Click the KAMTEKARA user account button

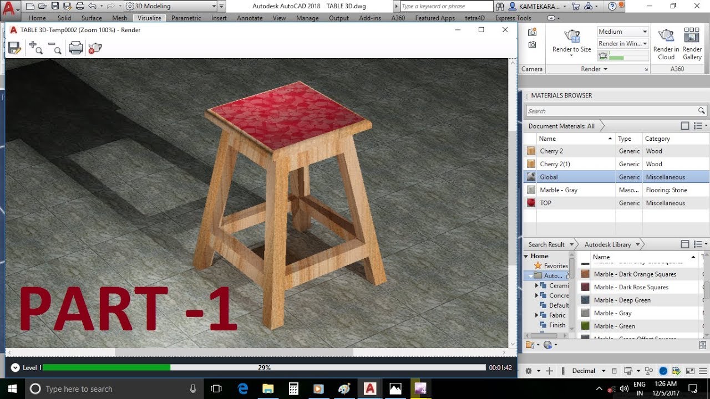pos(537,6)
